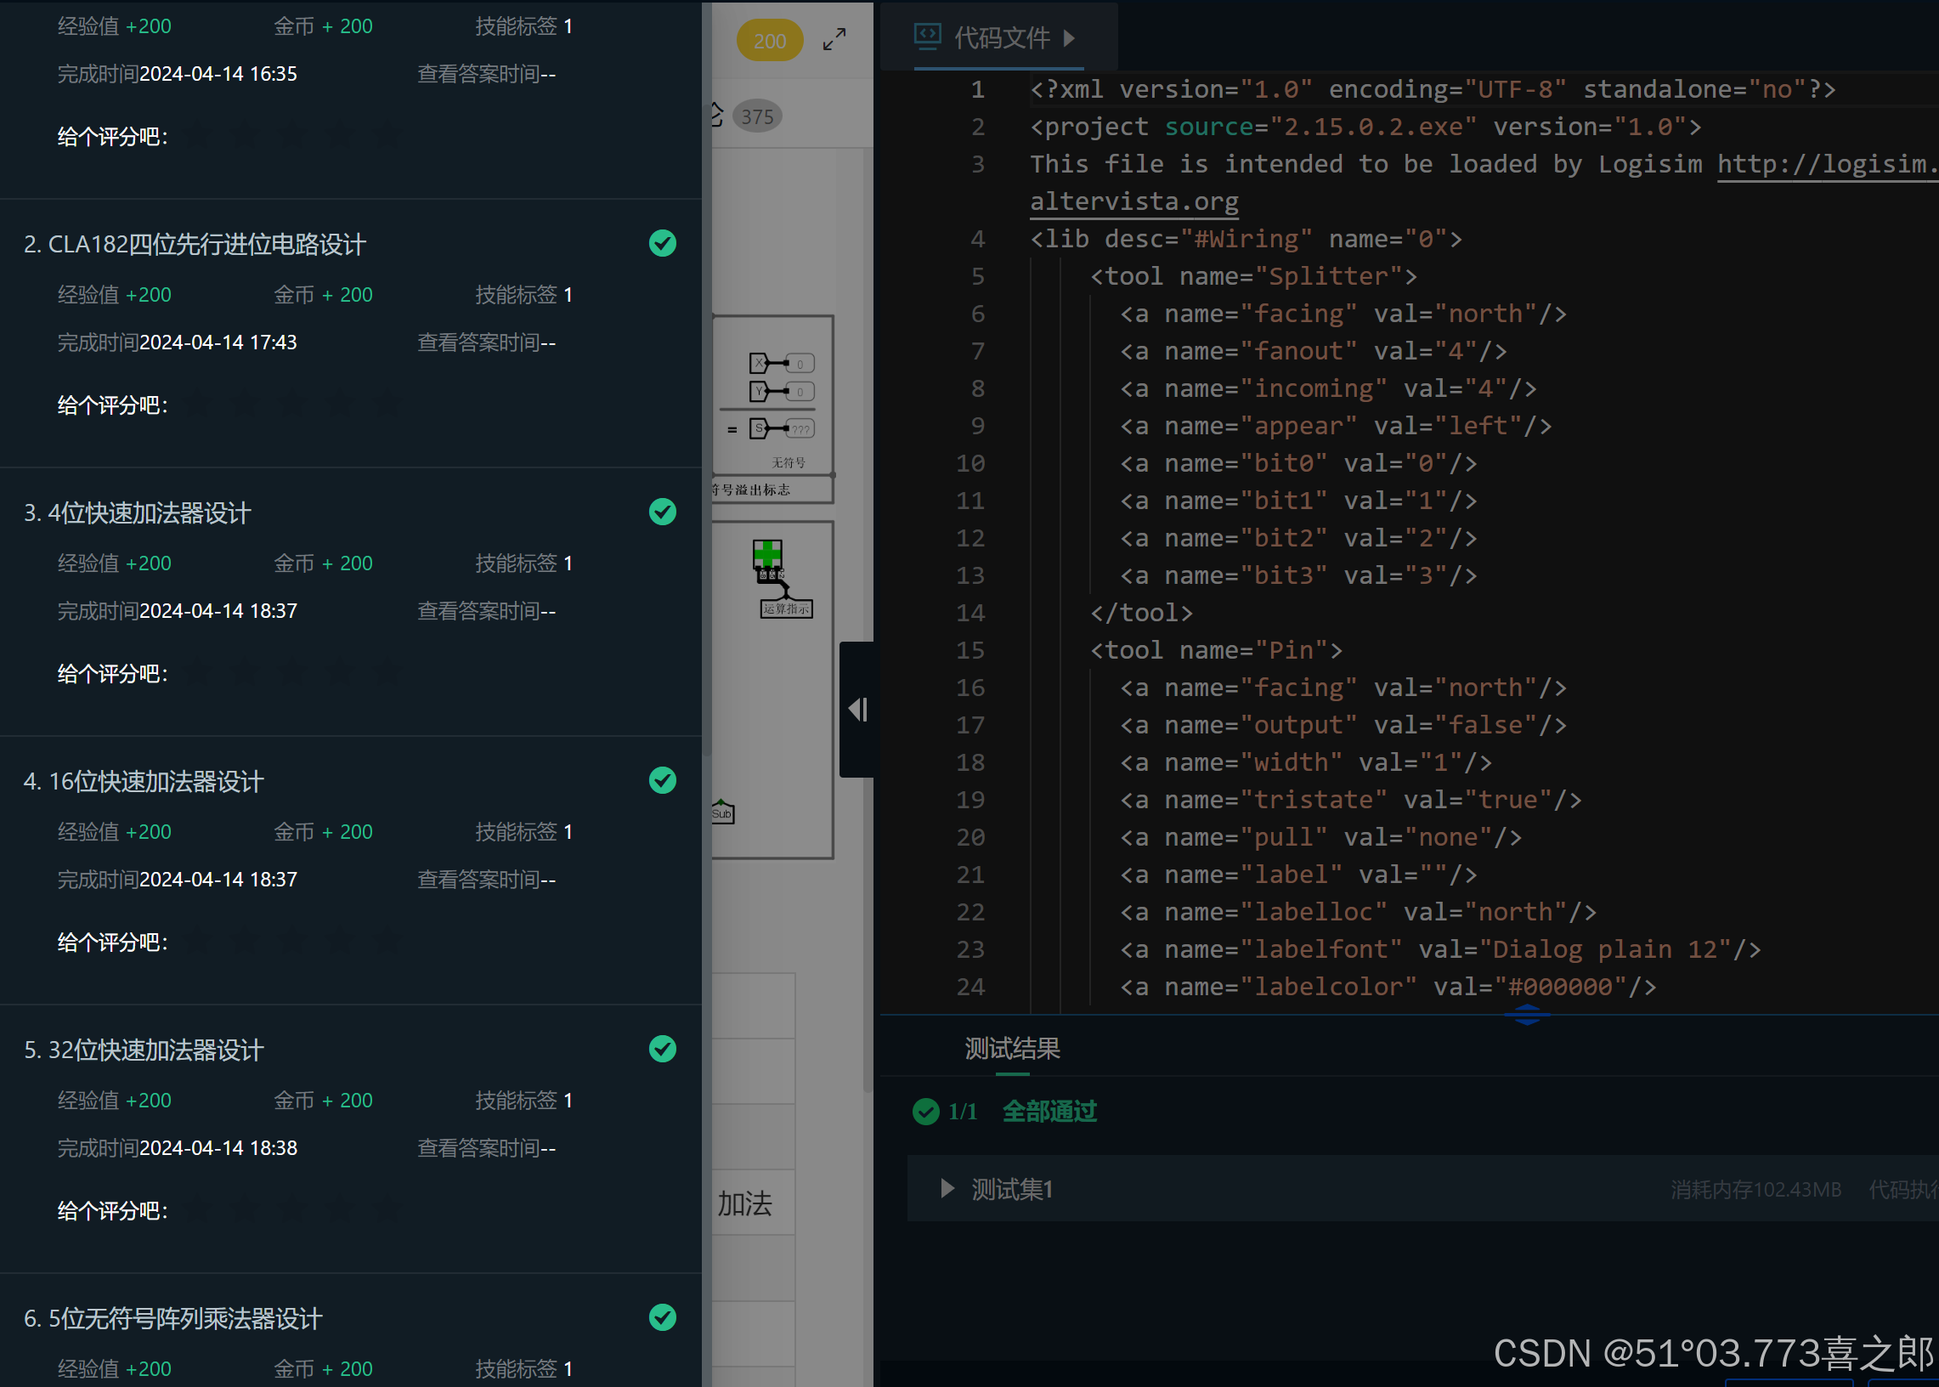Switch to the 测试结果 tab

point(1012,1048)
